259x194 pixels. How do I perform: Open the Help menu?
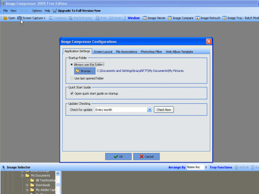pos(47,11)
